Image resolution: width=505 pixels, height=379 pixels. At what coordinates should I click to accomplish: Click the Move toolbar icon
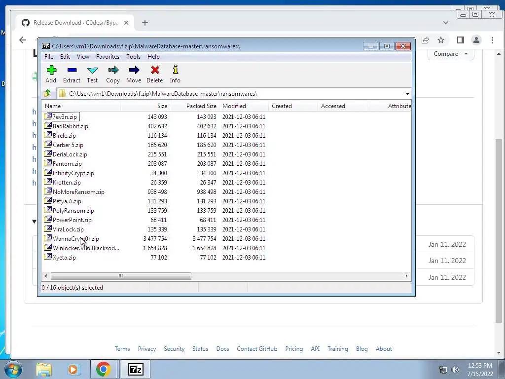click(x=134, y=70)
